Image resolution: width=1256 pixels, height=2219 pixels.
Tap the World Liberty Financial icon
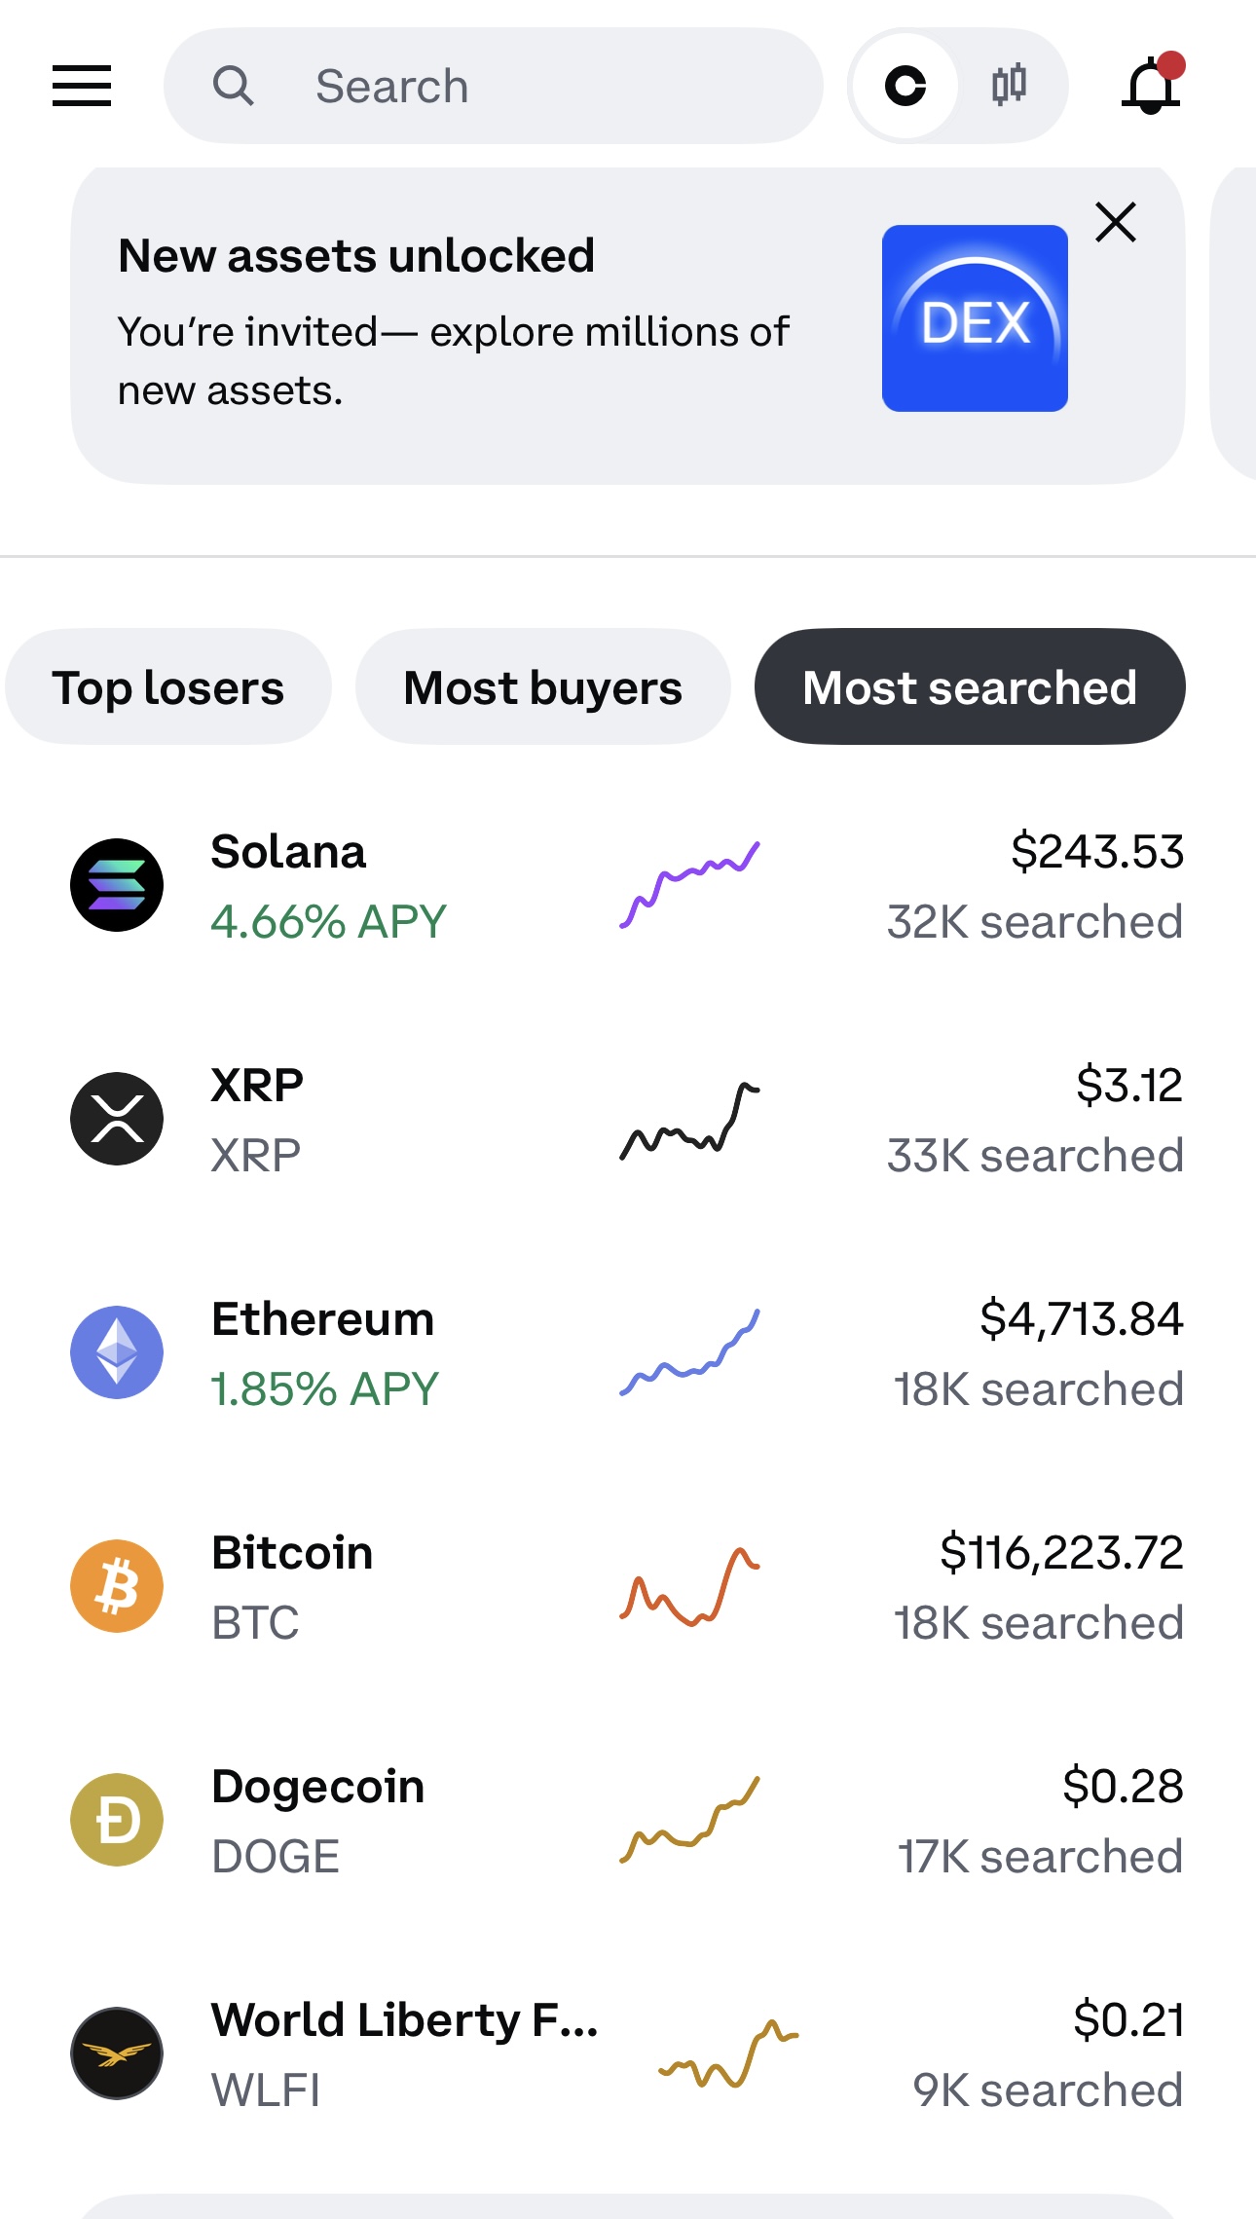click(x=117, y=2053)
